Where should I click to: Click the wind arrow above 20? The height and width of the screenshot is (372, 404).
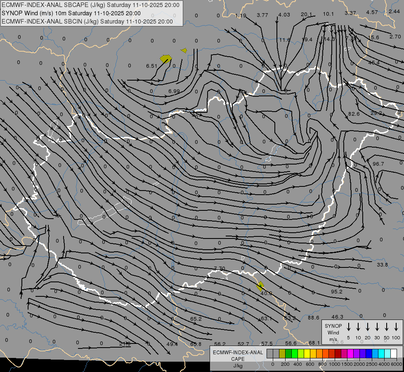coord(368,327)
